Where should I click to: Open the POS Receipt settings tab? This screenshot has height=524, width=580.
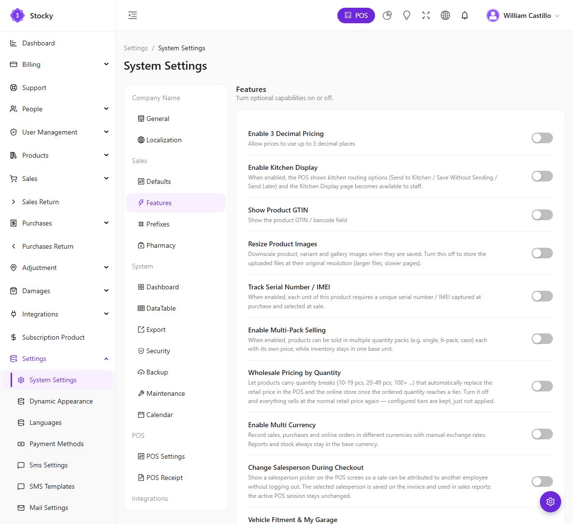(176, 478)
